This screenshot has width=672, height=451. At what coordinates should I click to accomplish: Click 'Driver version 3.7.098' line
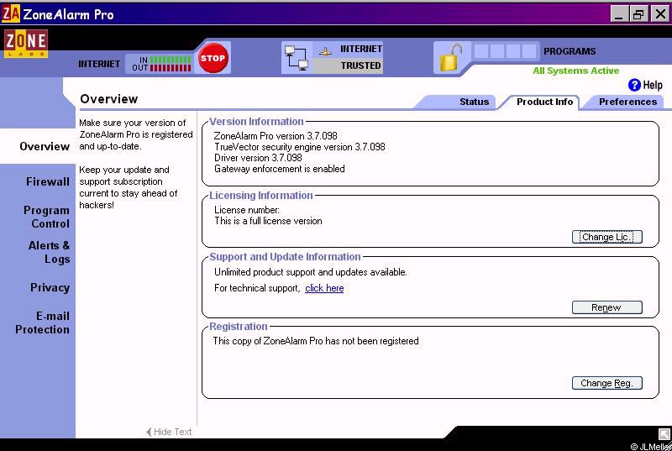coord(258,158)
